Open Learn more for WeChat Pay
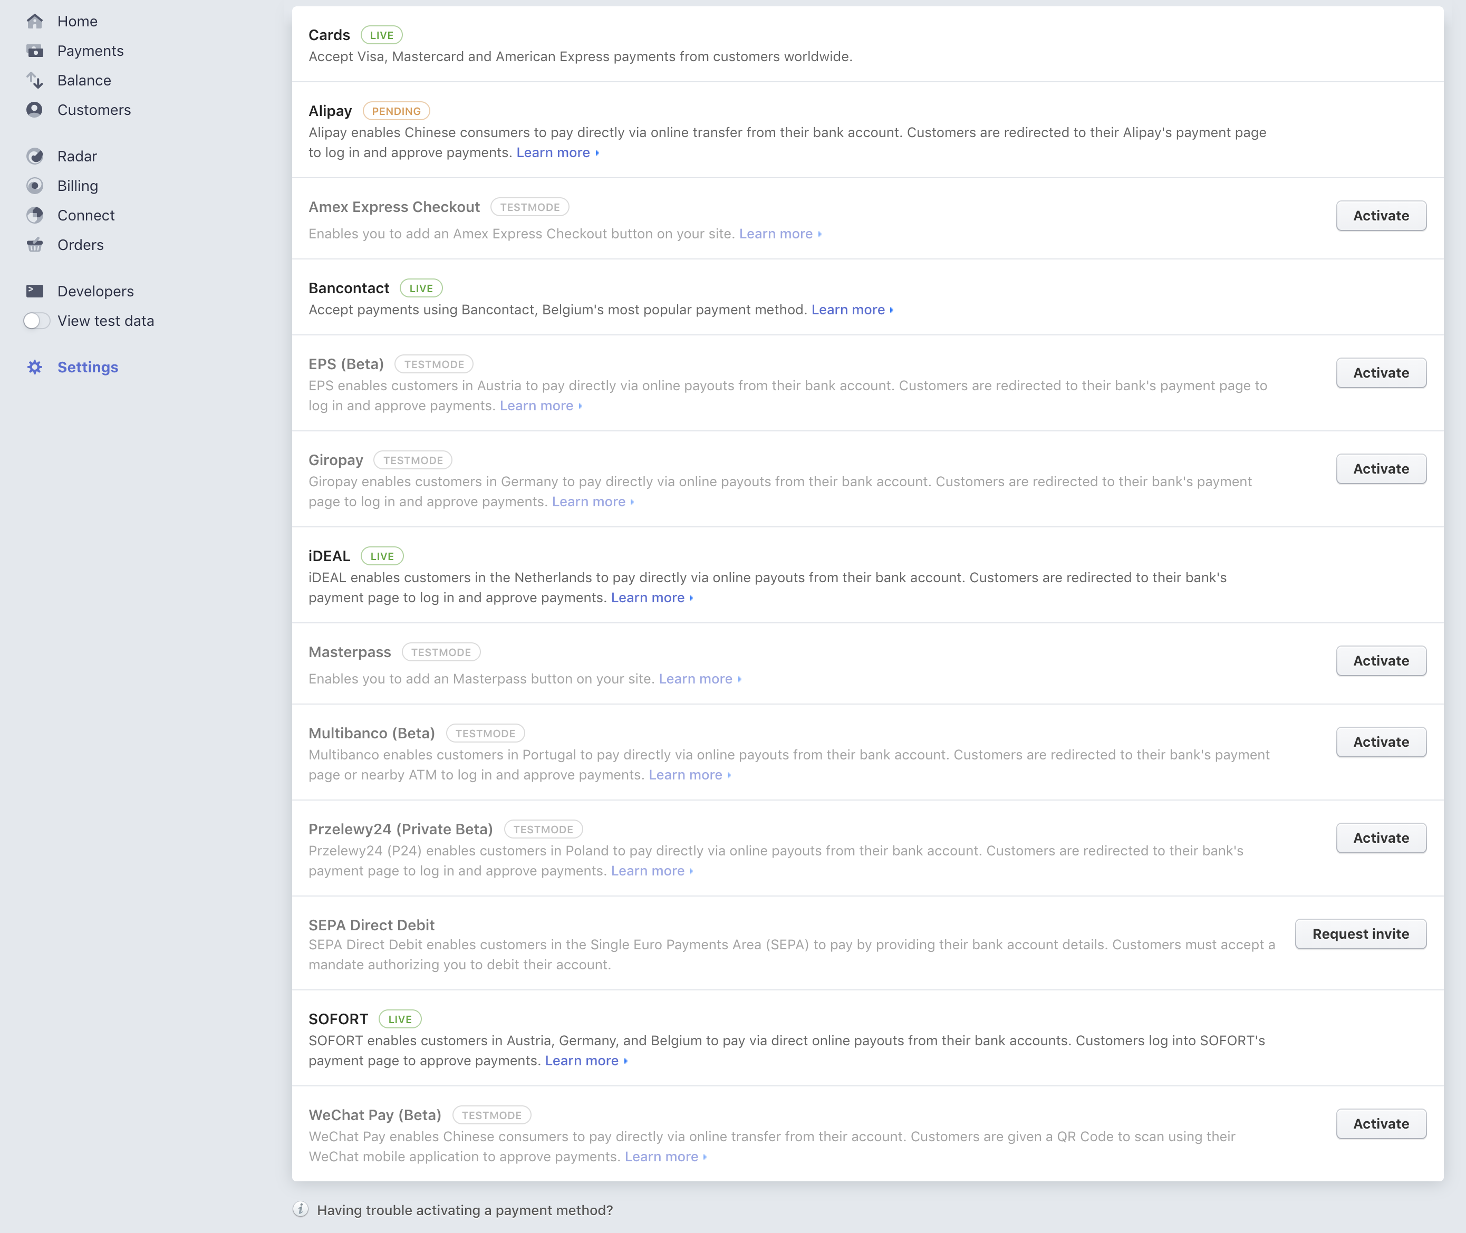The width and height of the screenshot is (1466, 1233). click(x=661, y=1157)
